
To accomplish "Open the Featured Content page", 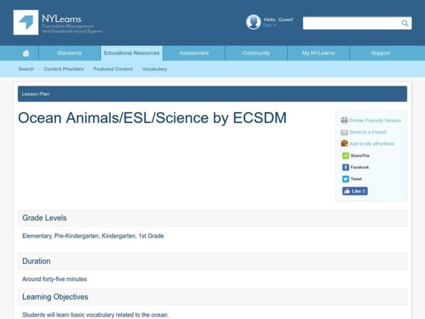I will 113,69.
